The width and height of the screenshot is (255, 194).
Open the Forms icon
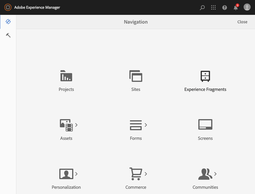pyautogui.click(x=136, y=125)
